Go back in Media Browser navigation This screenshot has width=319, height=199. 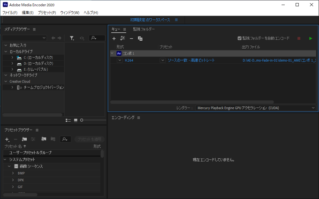(x=53, y=38)
